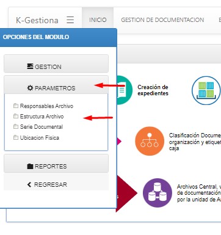Click the folder icon beside Responsables Archivo
The image size is (221, 235).
pos(16,106)
